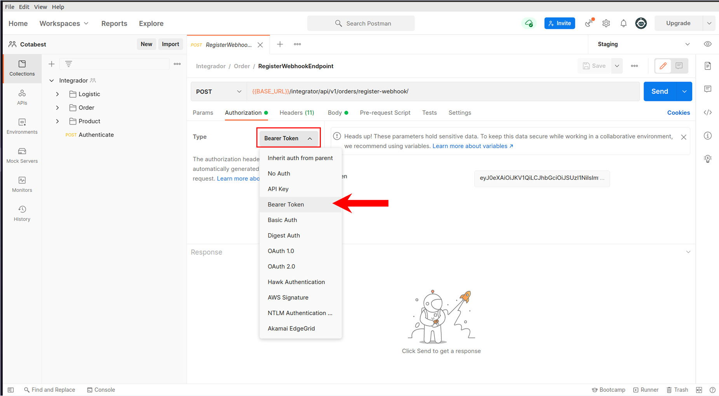The height and width of the screenshot is (396, 719).
Task: Expand the Logistic folder
Action: [x=57, y=94]
